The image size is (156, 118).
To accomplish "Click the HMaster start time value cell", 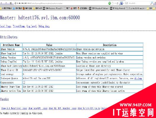I will (x=49, y=87).
